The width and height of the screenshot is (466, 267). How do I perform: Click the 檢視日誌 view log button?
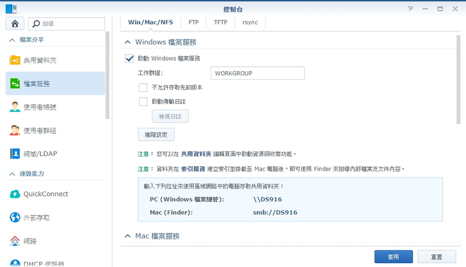point(170,116)
